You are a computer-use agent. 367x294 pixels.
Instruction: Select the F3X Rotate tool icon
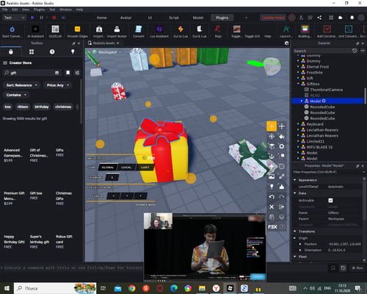[x=272, y=136]
